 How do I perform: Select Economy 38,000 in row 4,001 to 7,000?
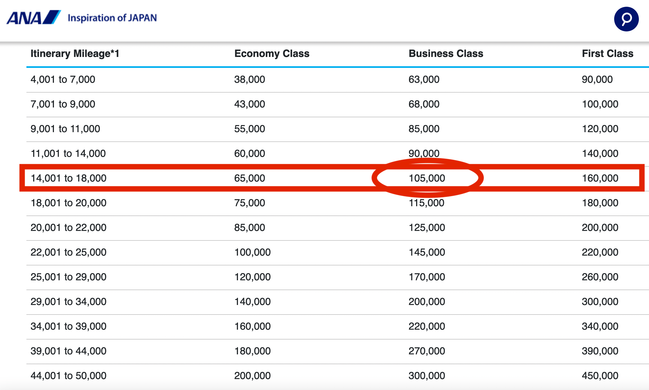click(250, 79)
